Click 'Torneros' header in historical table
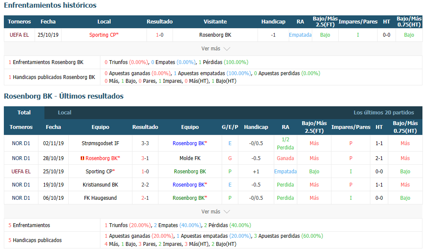 19,21
